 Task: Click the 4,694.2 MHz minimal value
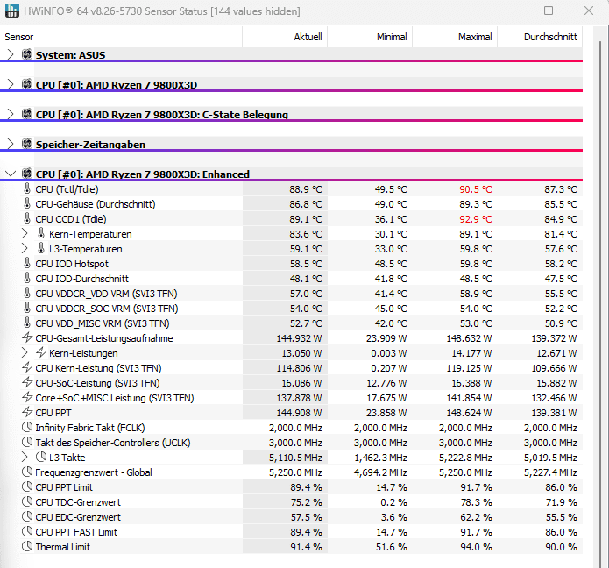380,472
